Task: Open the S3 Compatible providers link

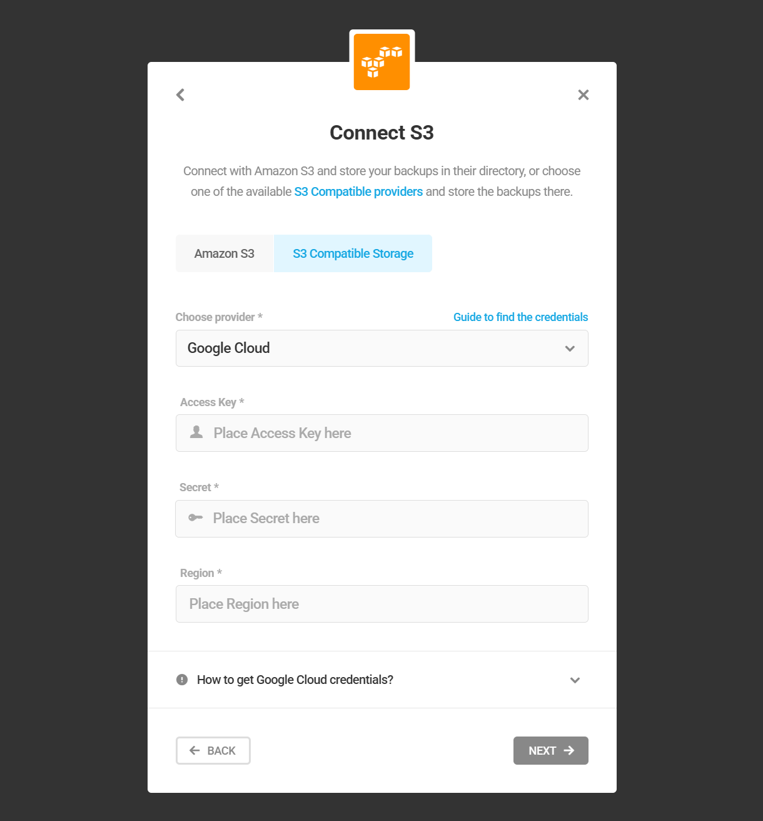Action: (358, 191)
